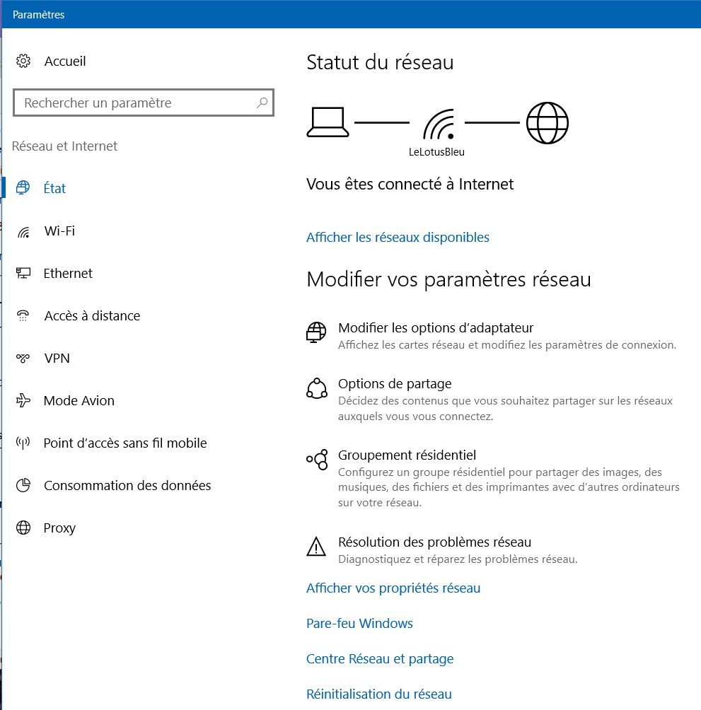
Task: Click the Paramètres window title
Action: pyautogui.click(x=38, y=15)
